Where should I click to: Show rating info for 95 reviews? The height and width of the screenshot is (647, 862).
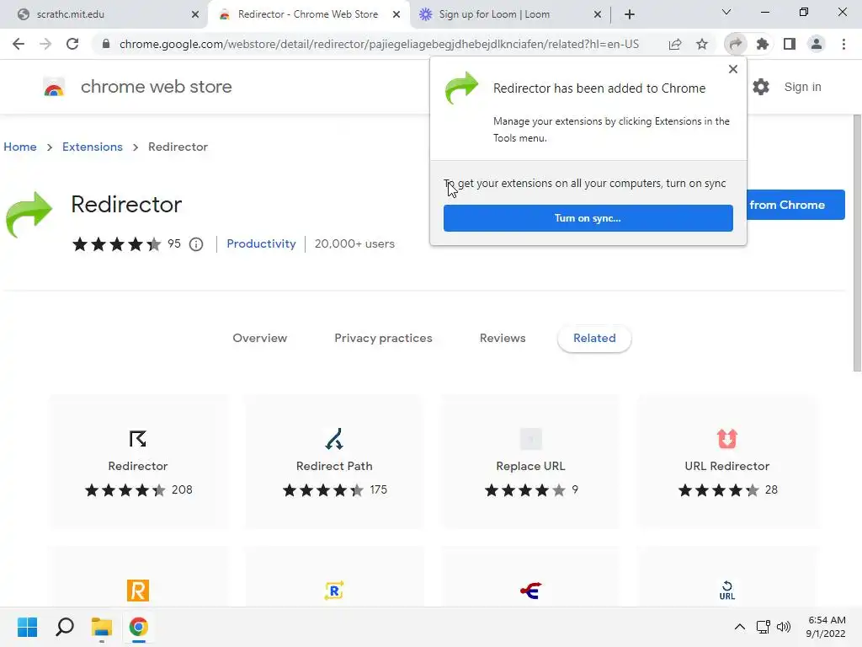196,244
